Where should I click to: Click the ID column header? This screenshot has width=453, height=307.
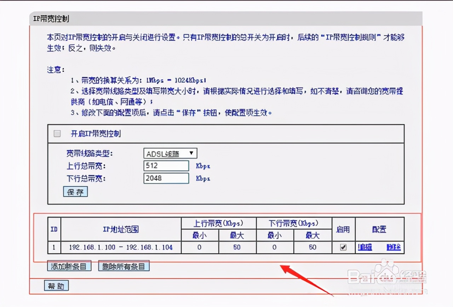coord(53,229)
